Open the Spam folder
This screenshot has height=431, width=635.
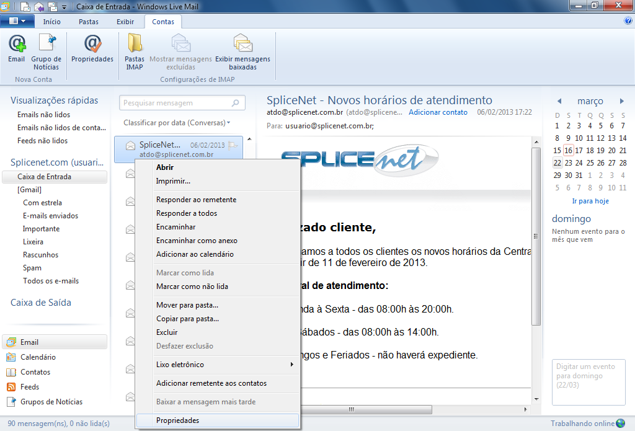click(32, 268)
